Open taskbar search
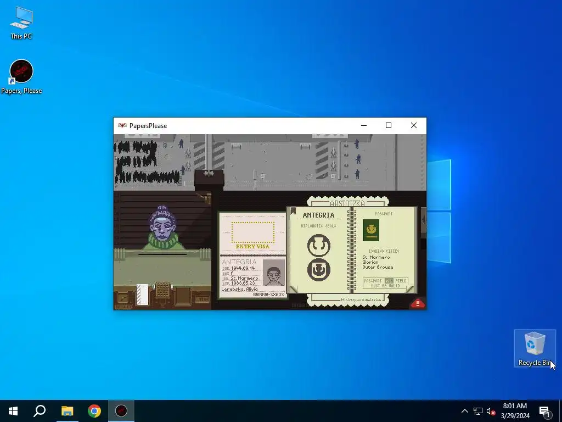Screen dimensions: 562x422 40,411
